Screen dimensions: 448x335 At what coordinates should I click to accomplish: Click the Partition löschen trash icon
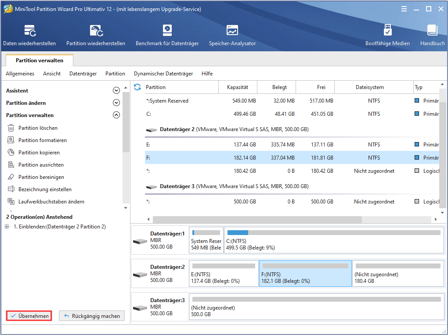coord(11,128)
